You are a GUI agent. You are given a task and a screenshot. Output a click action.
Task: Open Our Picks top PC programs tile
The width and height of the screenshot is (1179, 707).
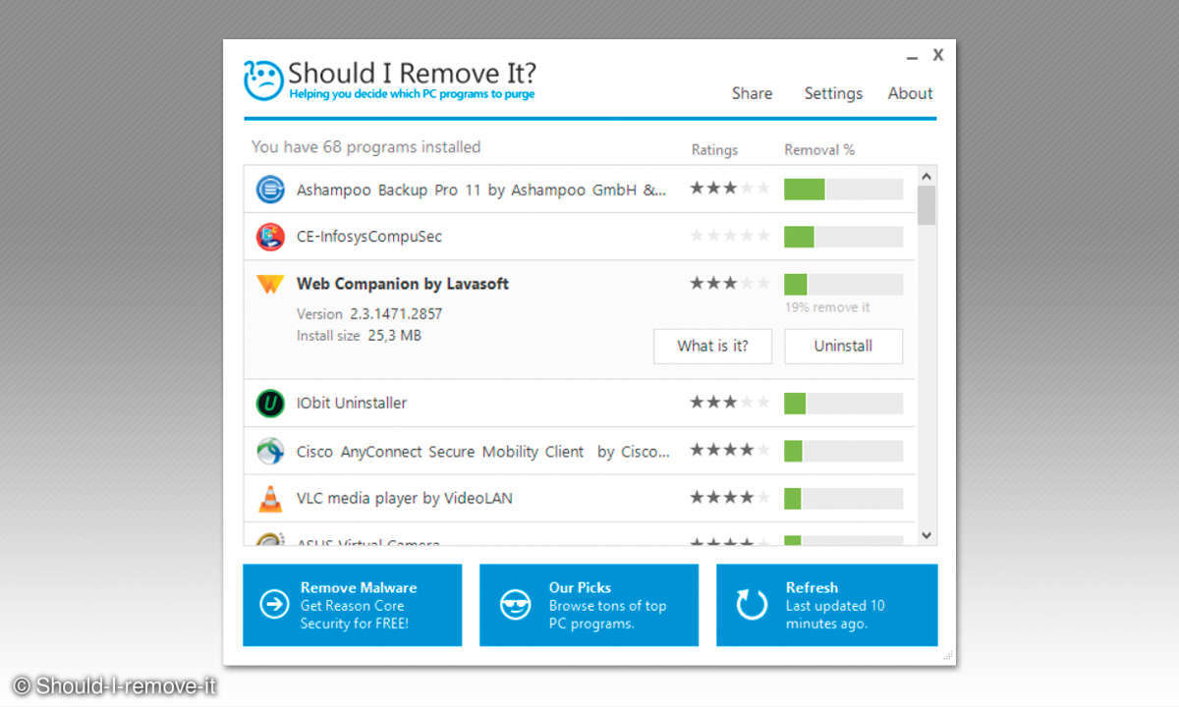[589, 605]
